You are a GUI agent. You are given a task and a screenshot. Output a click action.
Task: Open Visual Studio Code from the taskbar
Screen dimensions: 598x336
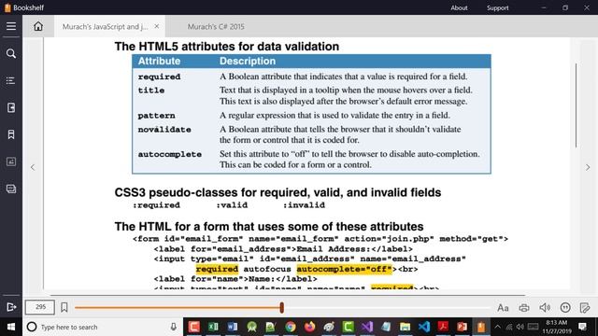(424, 327)
